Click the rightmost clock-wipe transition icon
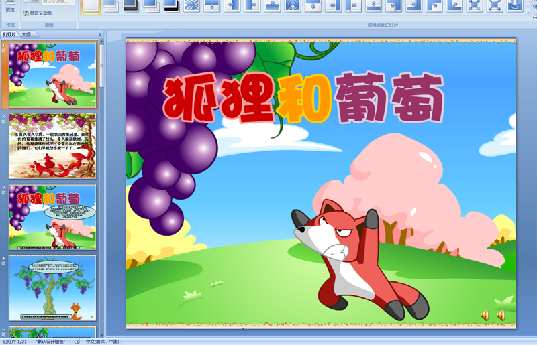Image resolution: width=537 pixels, height=345 pixels. tap(515, 6)
